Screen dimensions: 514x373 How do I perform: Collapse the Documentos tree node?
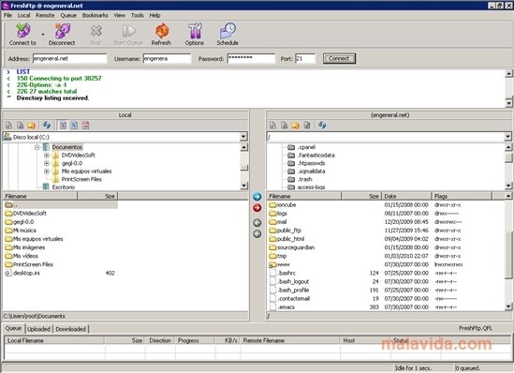[37, 147]
